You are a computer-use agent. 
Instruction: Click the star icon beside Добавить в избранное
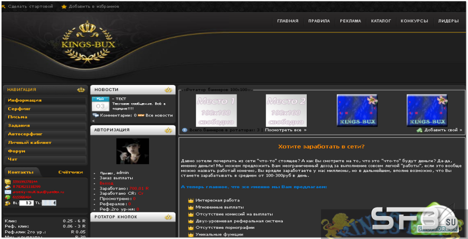tap(64, 7)
